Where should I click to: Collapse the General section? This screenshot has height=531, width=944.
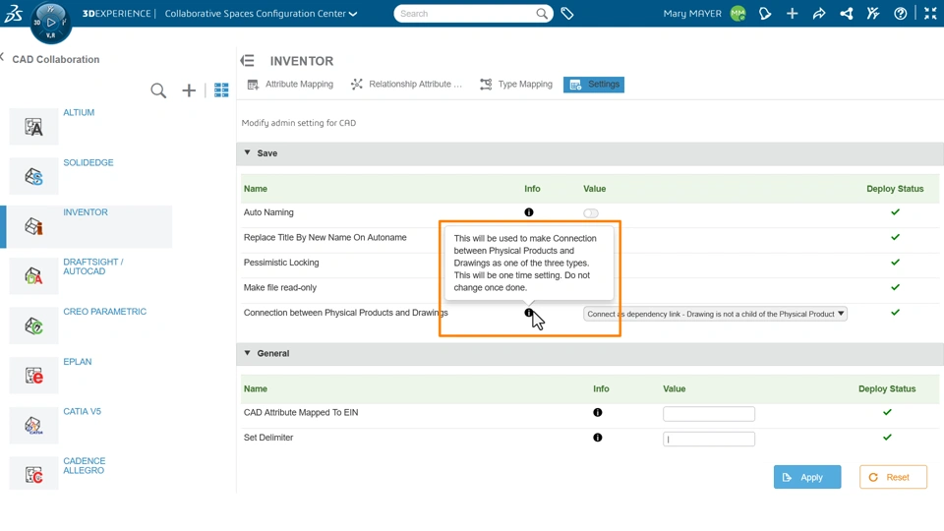point(248,353)
